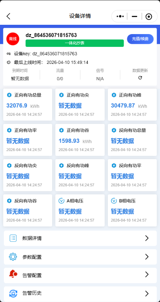Screen dimensions: 160x302
Task: Click the 充值/续费 button
Action: (x=140, y=39)
